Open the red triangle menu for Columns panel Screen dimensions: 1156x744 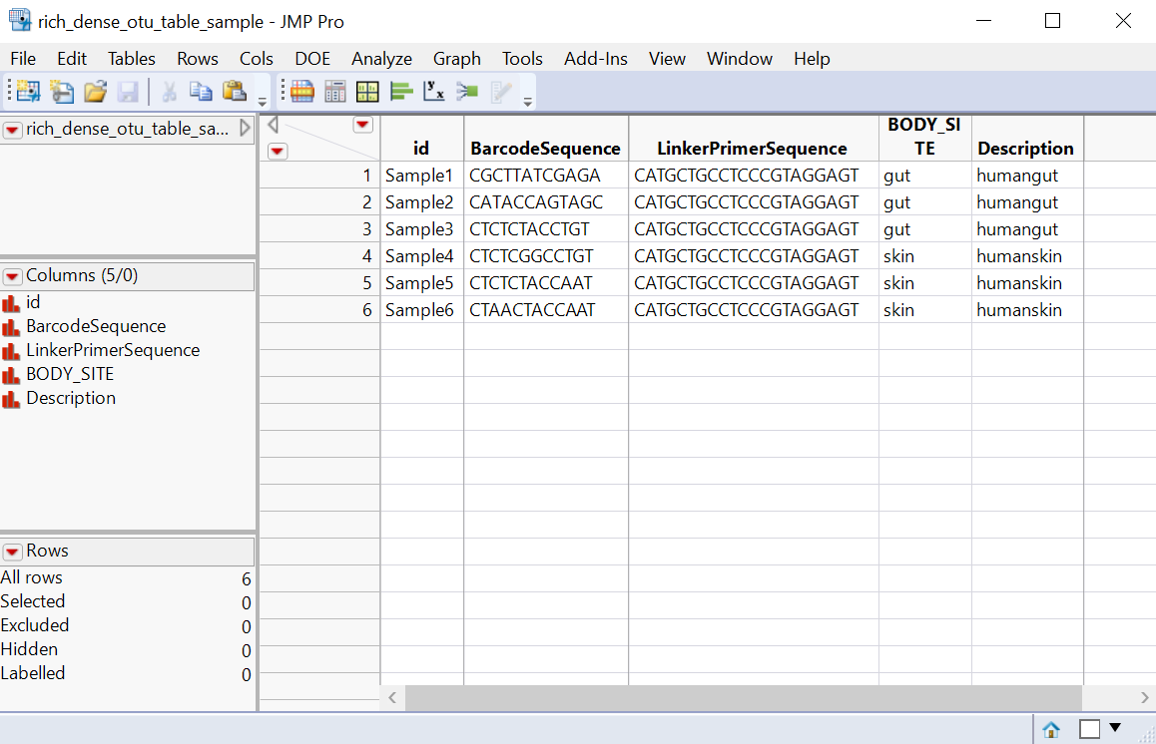coord(13,275)
